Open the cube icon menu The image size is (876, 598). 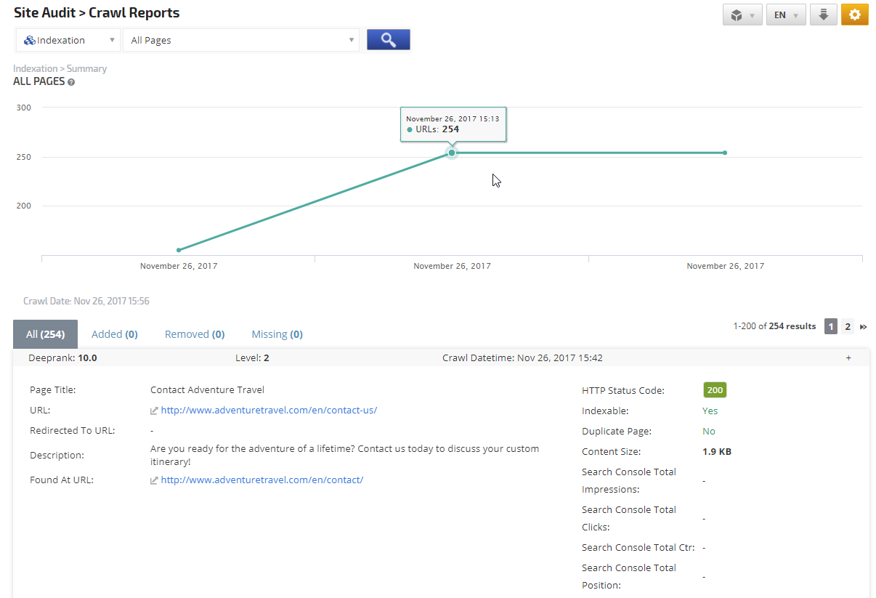(x=742, y=15)
